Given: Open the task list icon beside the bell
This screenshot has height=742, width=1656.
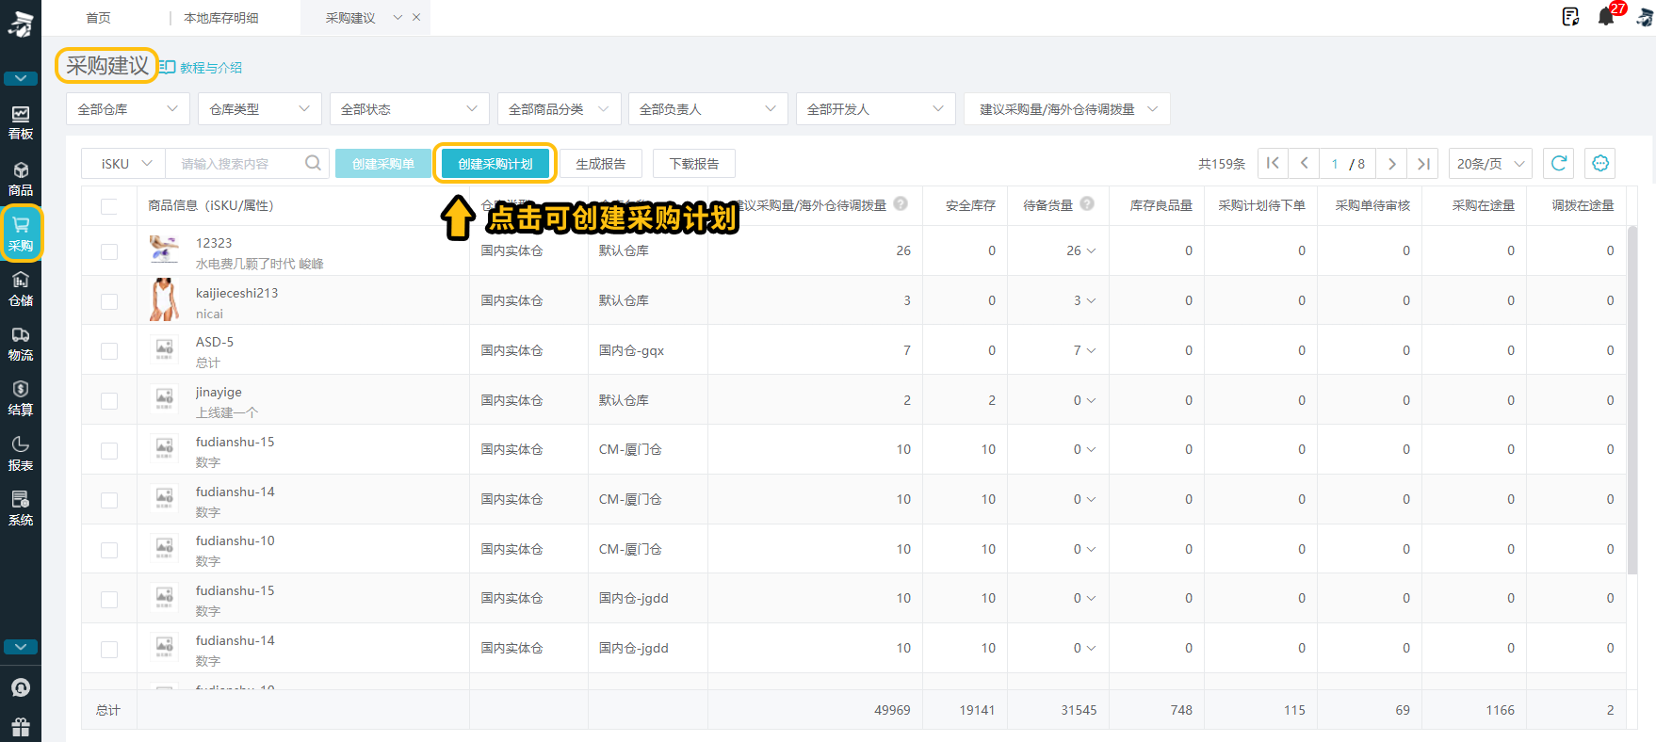Looking at the screenshot, I should pos(1570,16).
